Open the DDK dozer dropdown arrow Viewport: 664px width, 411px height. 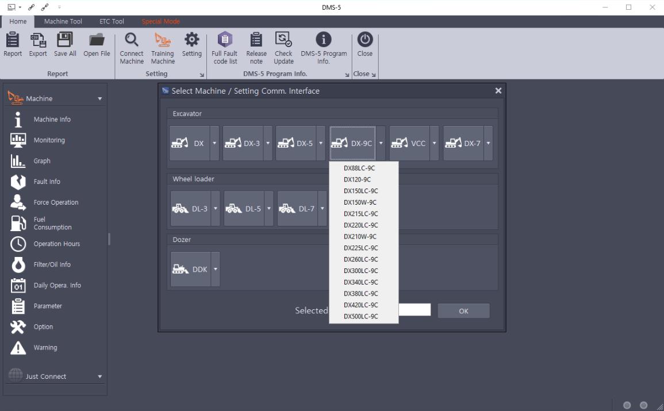tap(216, 269)
